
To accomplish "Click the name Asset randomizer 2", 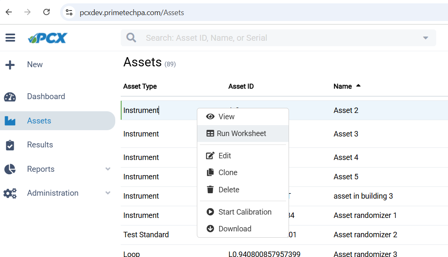I will tap(365, 234).
